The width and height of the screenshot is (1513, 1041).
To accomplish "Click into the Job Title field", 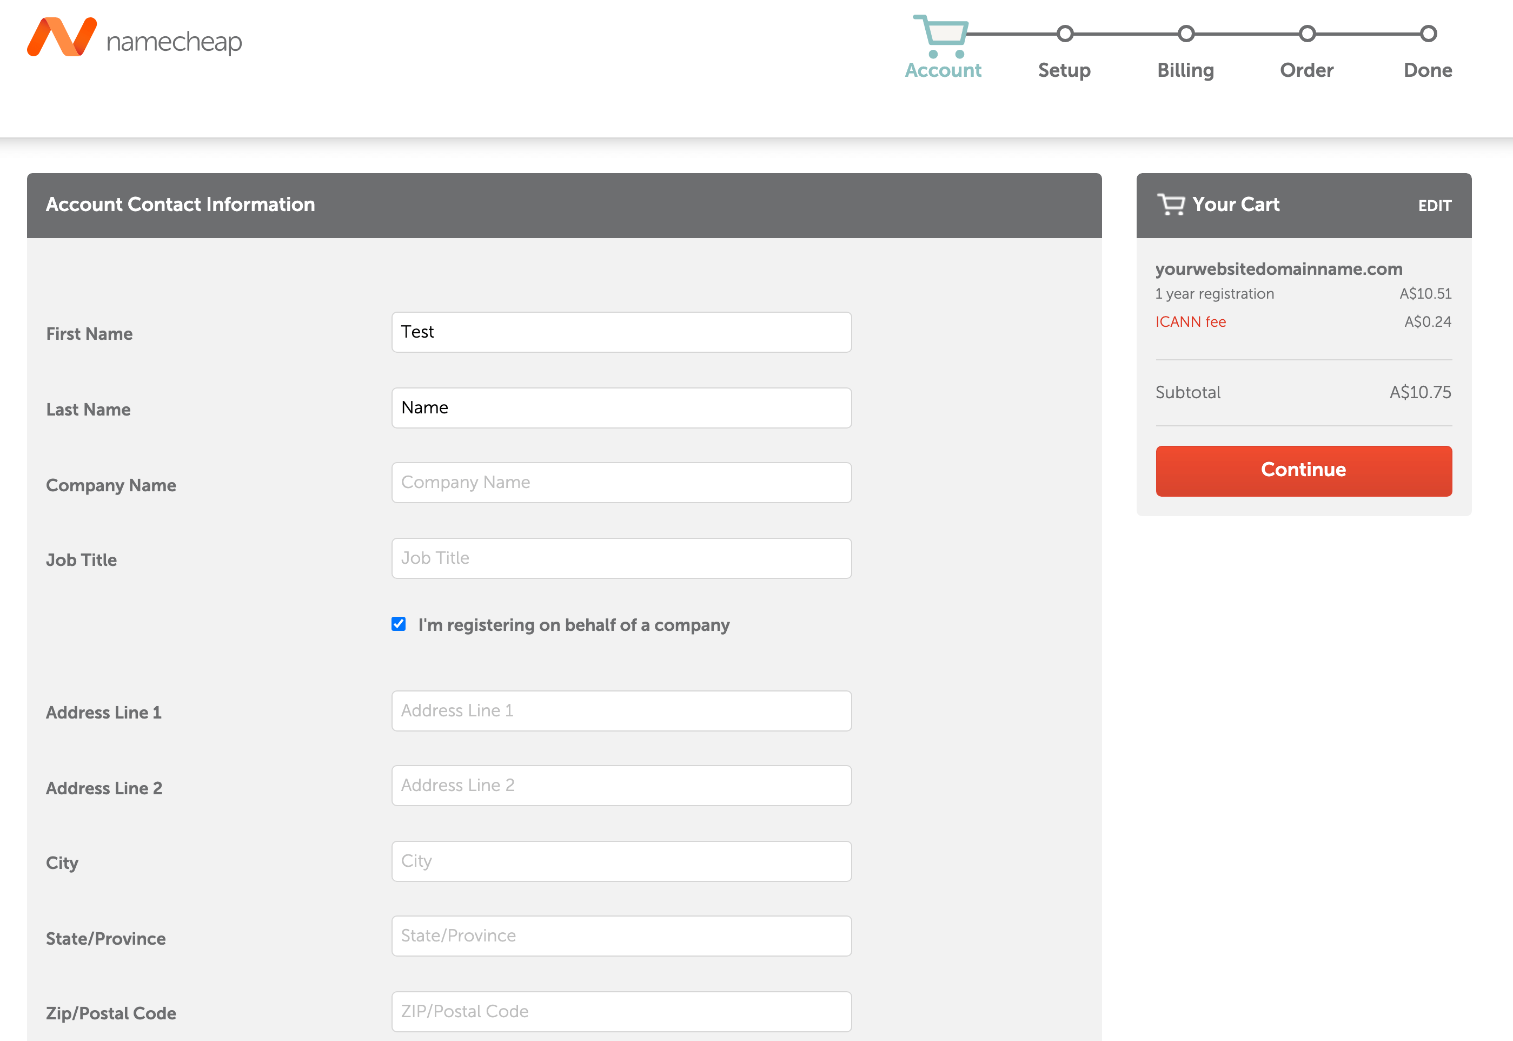I will 621,558.
